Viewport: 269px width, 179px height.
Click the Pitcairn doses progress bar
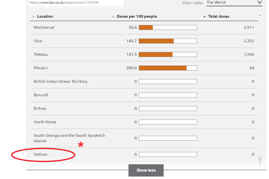click(x=168, y=68)
